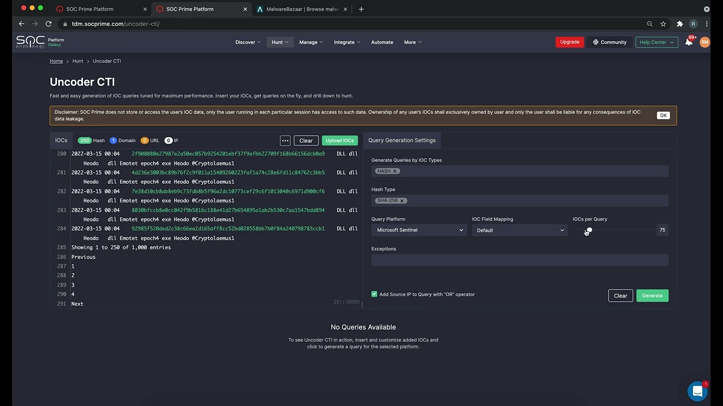Click the browser back arrow
Viewport: 723px width, 406px height.
tap(21, 24)
